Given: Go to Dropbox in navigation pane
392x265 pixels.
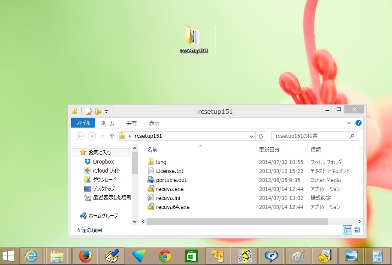Looking at the screenshot, I should (x=103, y=161).
